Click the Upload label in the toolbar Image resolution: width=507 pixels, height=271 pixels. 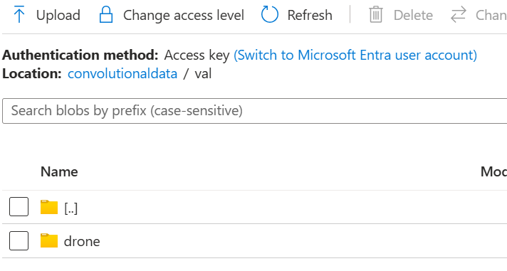click(x=58, y=15)
